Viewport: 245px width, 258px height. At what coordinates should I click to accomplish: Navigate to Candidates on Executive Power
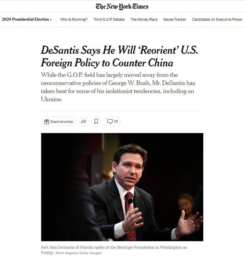(217, 19)
